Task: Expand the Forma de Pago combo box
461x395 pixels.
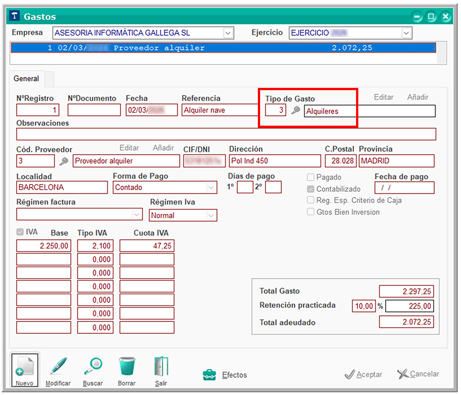Action: point(212,188)
